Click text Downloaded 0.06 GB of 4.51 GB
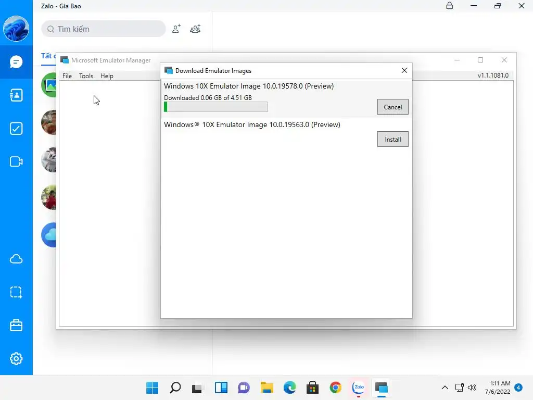Viewport: 533px width, 400px height. pos(208,97)
